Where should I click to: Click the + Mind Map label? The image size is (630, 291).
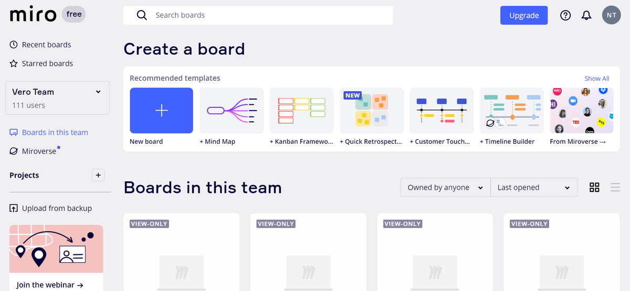click(x=217, y=142)
